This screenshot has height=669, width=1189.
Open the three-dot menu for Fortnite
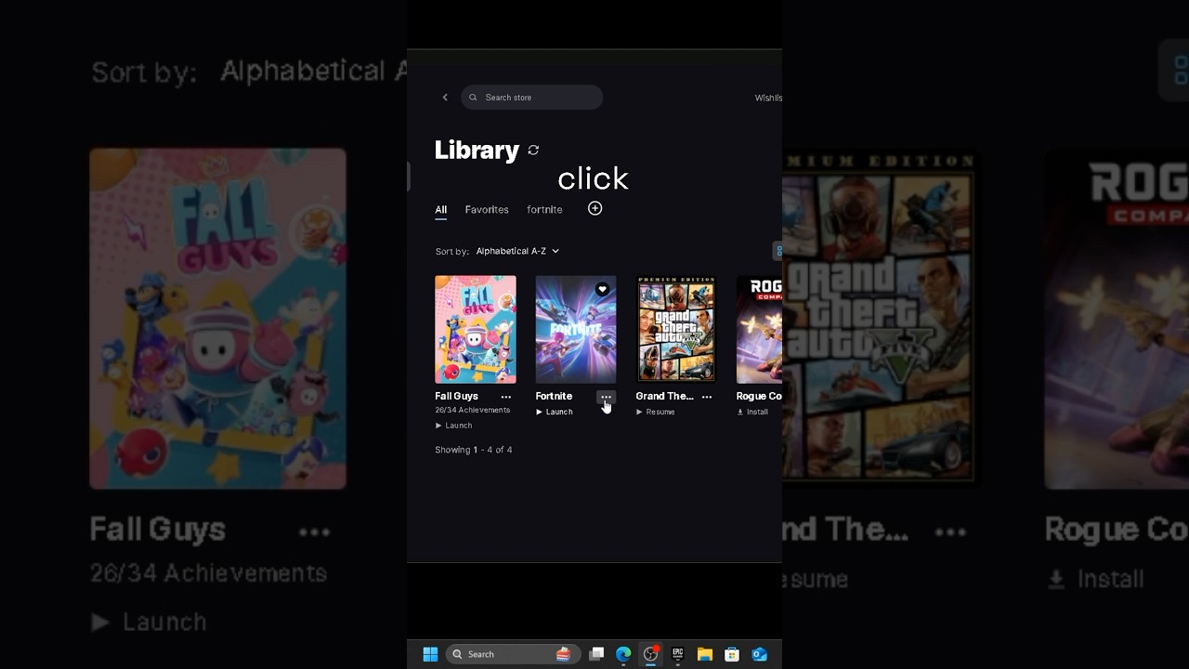[x=607, y=397]
